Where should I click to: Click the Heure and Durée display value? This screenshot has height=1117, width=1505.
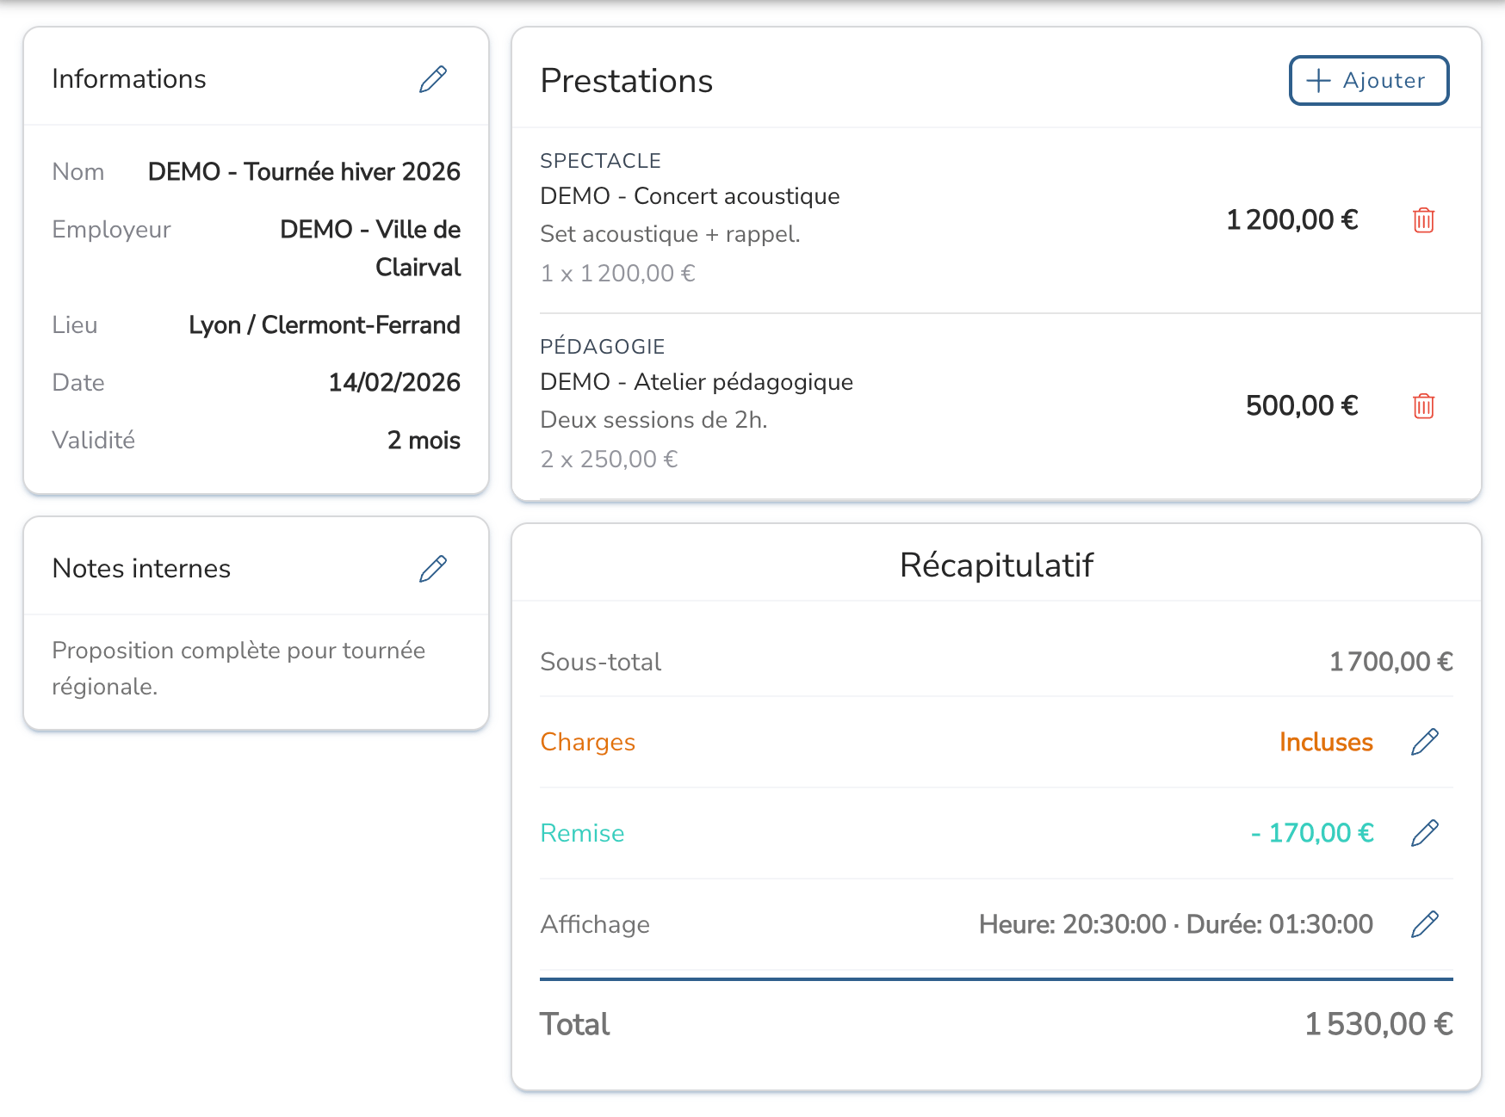[1175, 924]
